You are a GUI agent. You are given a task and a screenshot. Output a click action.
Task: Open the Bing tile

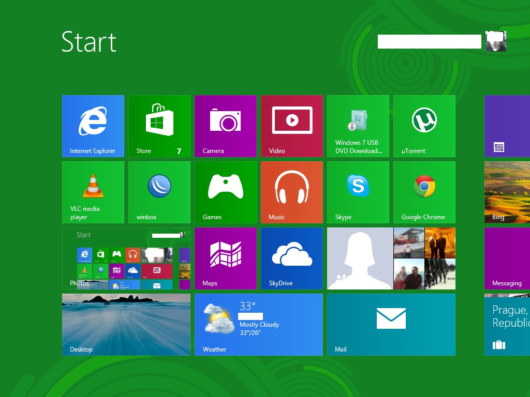click(x=507, y=192)
